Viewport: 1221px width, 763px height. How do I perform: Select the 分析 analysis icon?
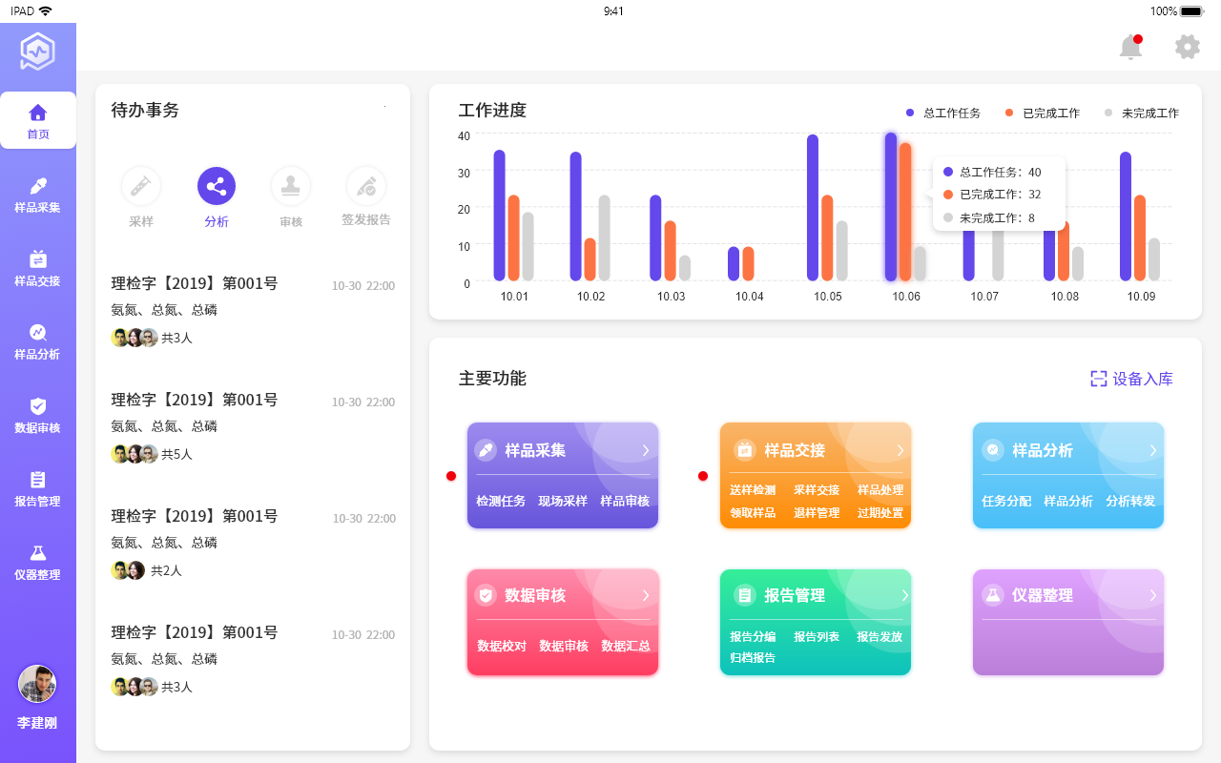click(x=217, y=187)
